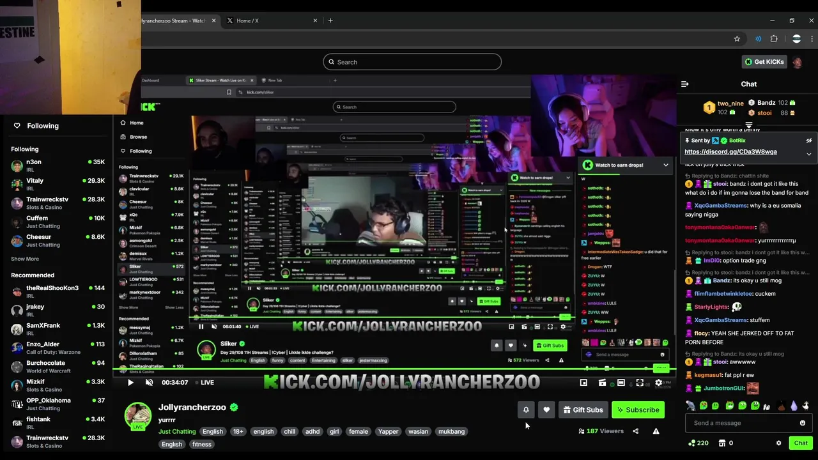The height and width of the screenshot is (460, 818).
Task: Hide the pinned BotRix message
Action: click(808, 141)
